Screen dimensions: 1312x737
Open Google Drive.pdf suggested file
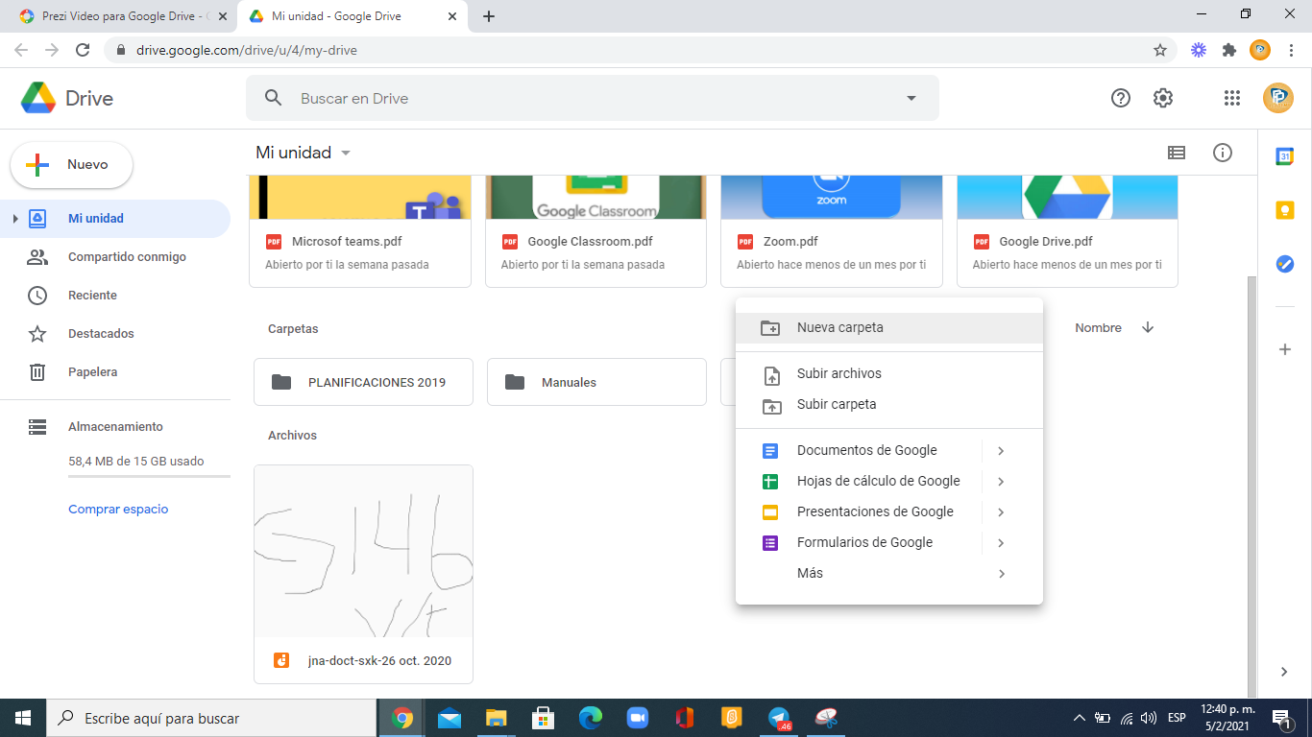pos(1067,230)
